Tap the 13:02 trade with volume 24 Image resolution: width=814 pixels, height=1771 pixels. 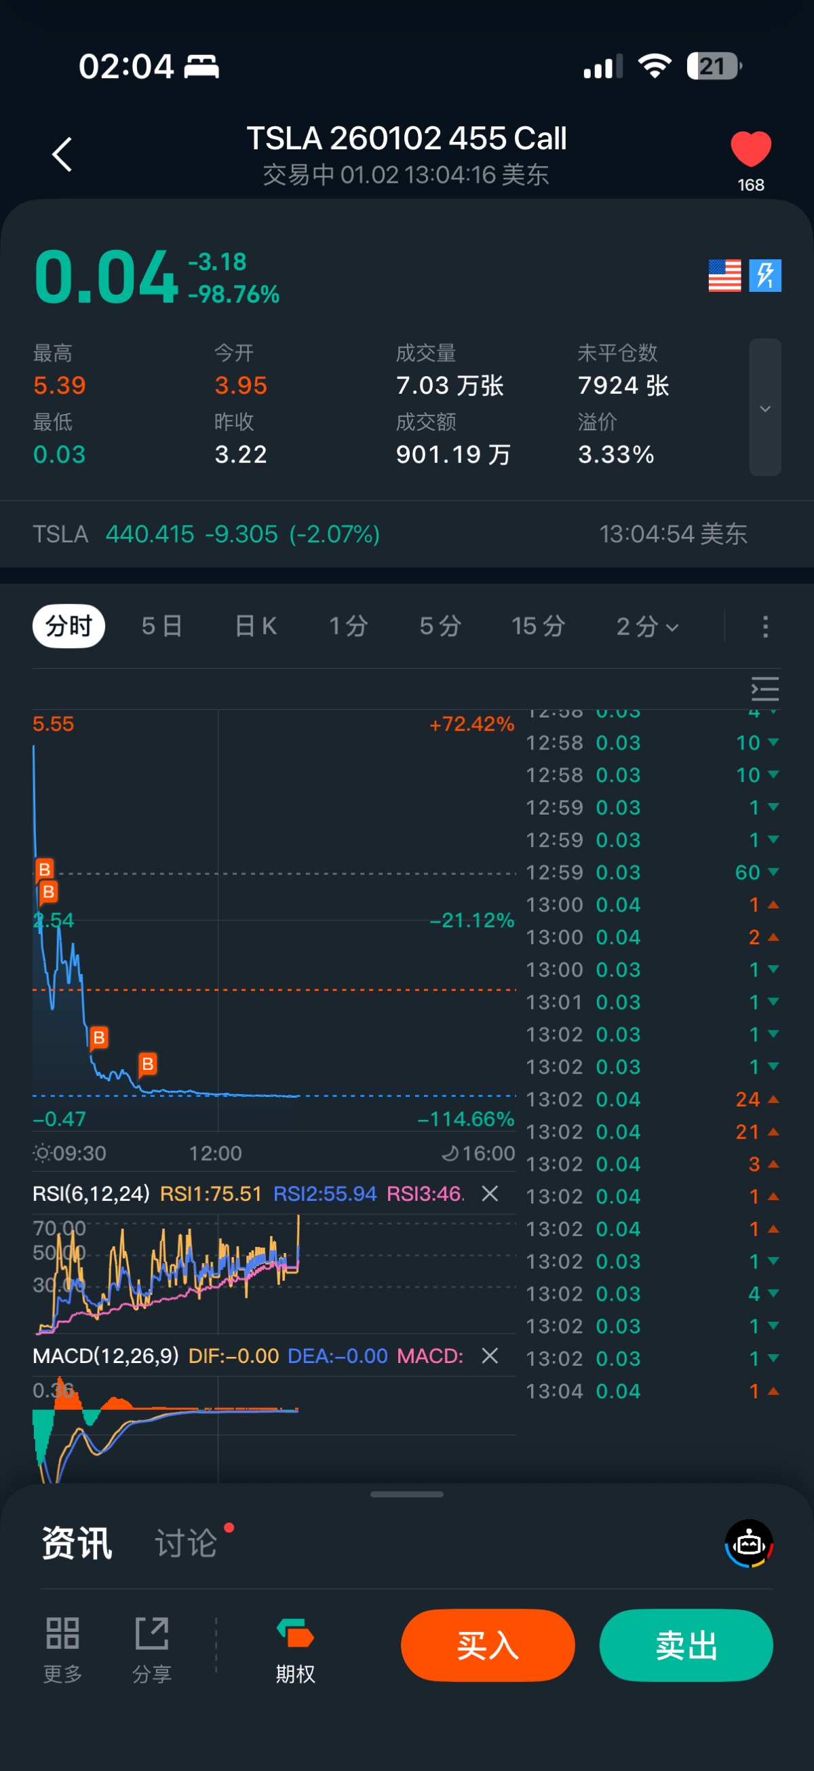[x=653, y=1099]
